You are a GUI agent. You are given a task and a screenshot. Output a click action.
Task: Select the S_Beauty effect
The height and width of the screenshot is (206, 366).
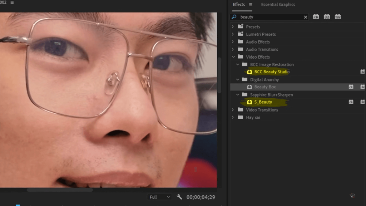point(263,102)
